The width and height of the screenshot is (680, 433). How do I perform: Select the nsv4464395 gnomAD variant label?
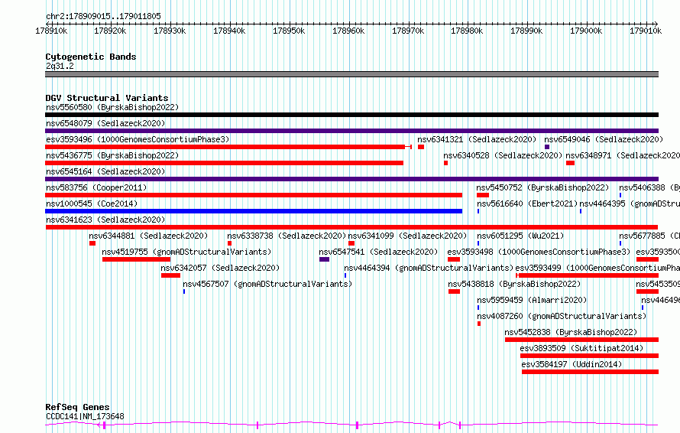click(x=630, y=203)
